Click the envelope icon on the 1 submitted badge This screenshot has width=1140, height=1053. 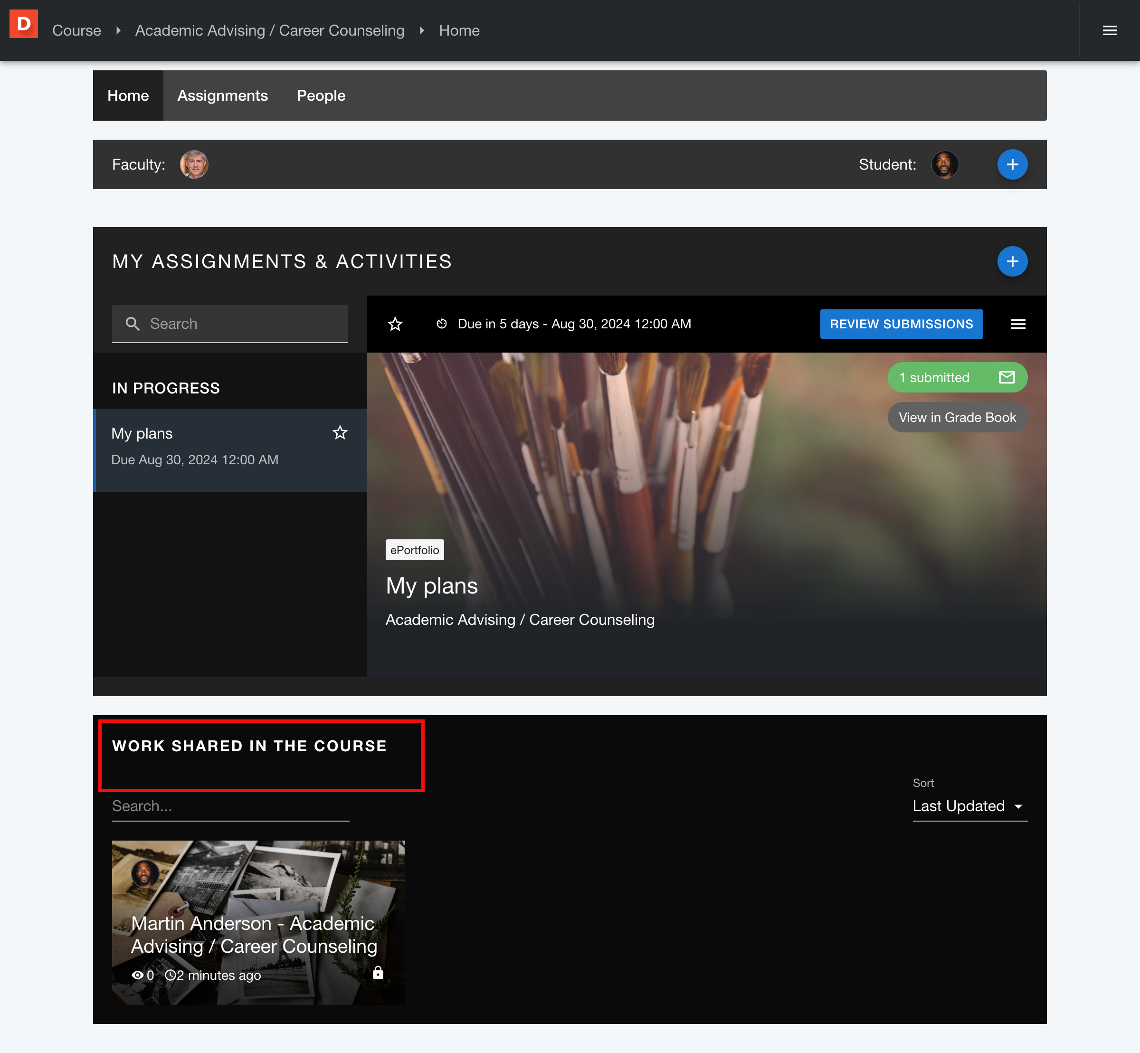1007,377
